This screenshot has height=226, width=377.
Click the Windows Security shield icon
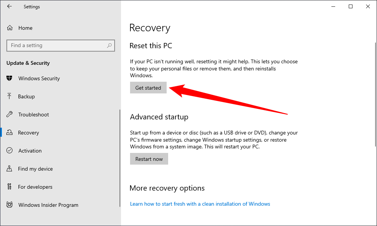point(10,78)
